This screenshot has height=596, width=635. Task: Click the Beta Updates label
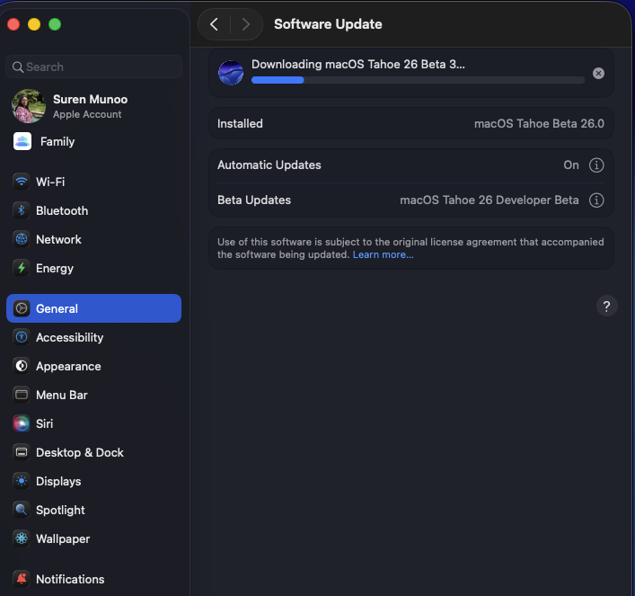tap(254, 200)
